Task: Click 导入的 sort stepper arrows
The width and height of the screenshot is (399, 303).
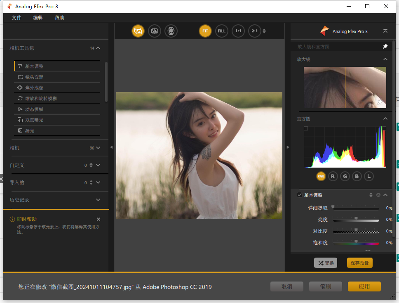Action: click(91, 182)
